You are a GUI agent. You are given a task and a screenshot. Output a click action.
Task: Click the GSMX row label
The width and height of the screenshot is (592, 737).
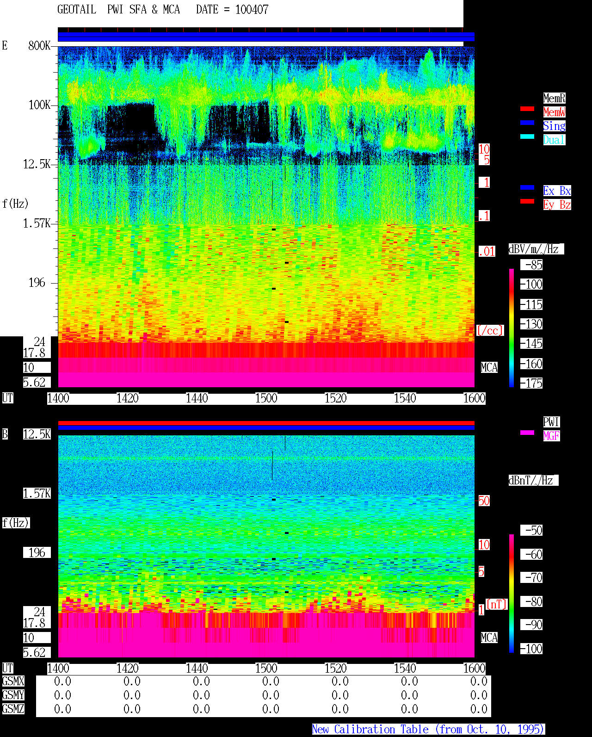(13, 681)
